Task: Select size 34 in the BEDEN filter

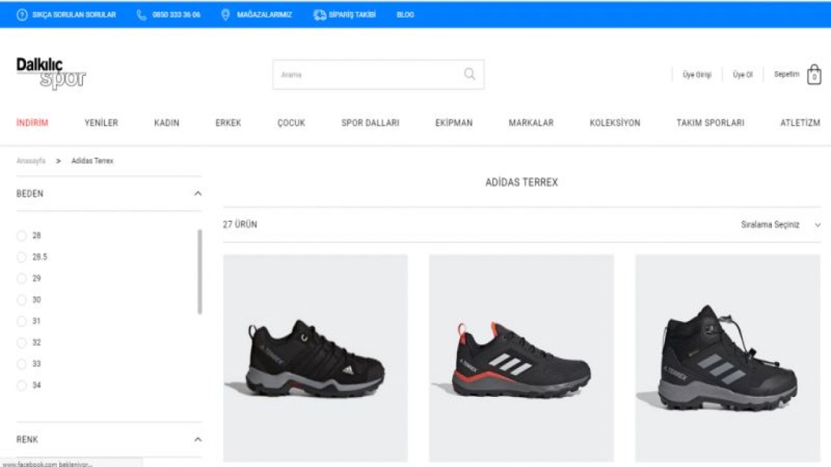Action: 22,385
